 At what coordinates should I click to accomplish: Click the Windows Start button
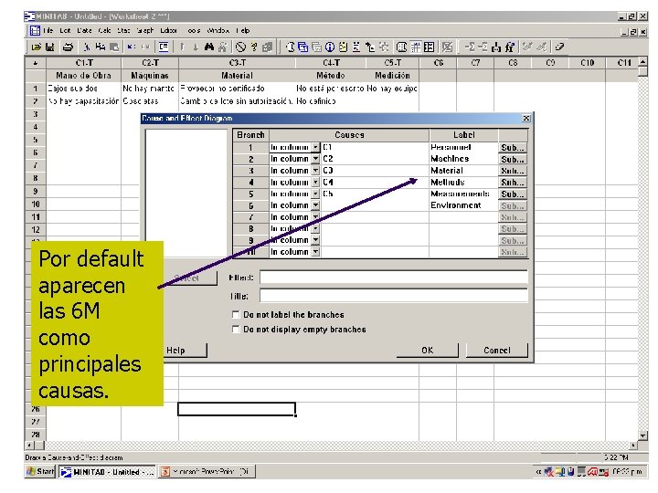coord(40,472)
